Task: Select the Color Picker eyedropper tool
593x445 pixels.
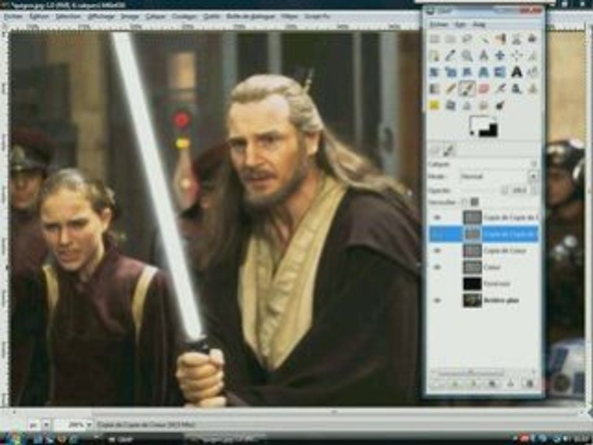Action: point(450,56)
